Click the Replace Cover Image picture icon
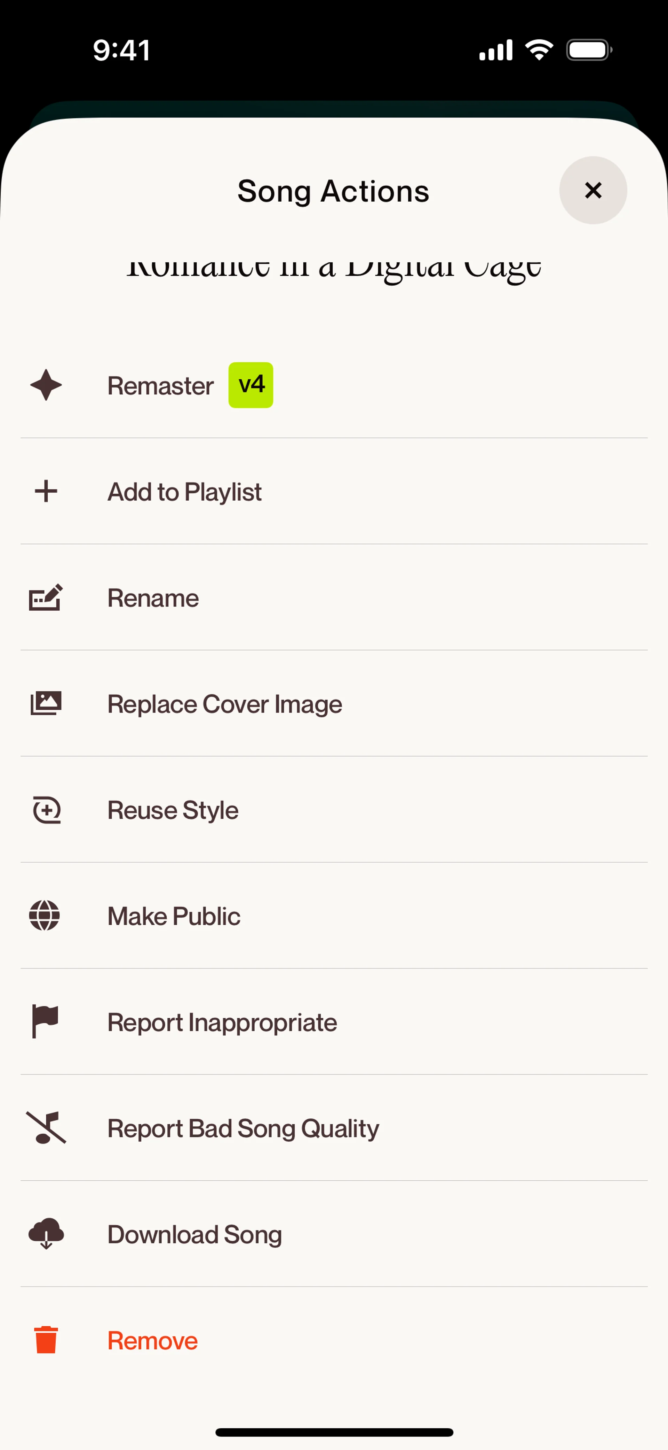Image resolution: width=668 pixels, height=1450 pixels. pos(46,704)
